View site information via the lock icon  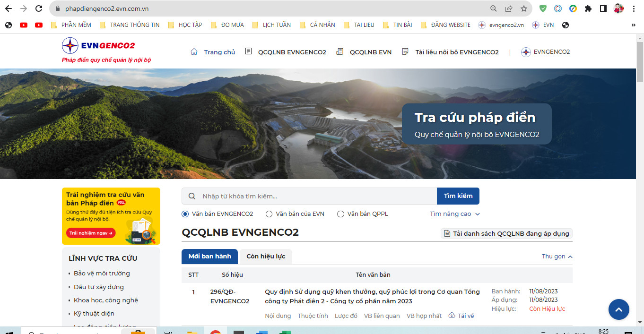[58, 9]
